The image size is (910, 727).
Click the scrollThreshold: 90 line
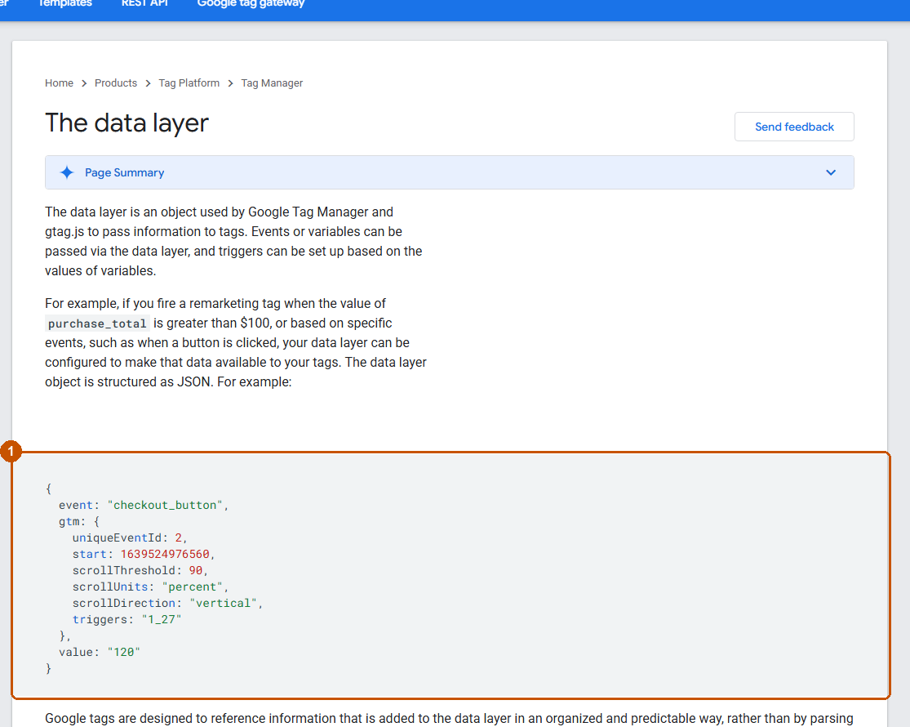(x=140, y=570)
